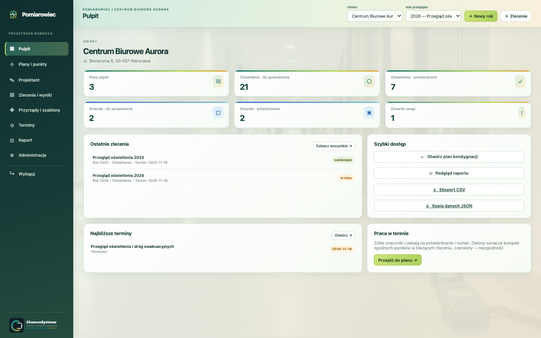
Task: Click Otwórz plan kondygnacji button
Action: pos(449,157)
